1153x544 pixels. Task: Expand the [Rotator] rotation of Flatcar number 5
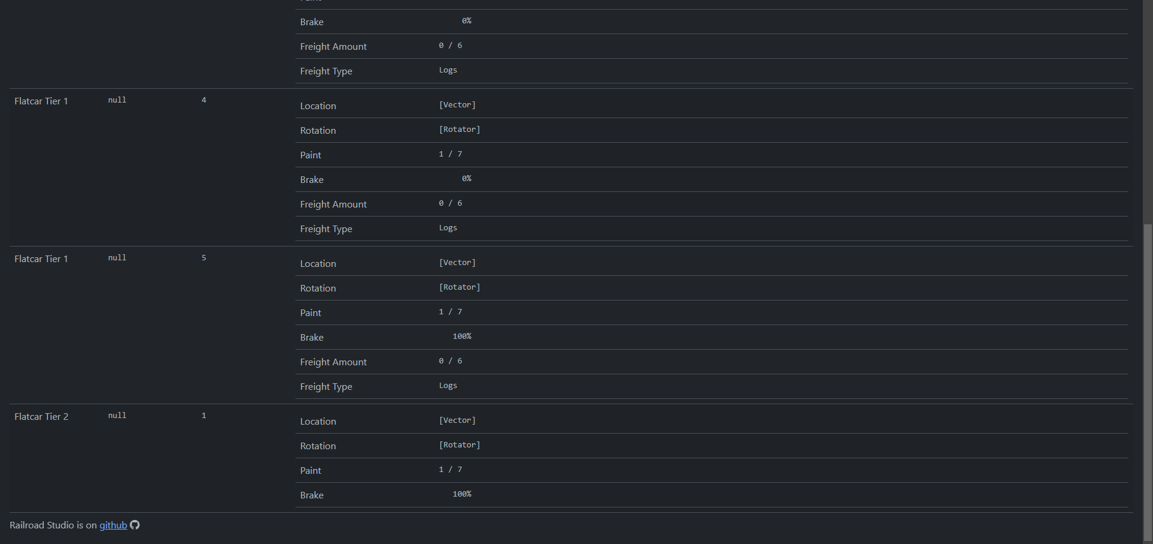pyautogui.click(x=459, y=287)
